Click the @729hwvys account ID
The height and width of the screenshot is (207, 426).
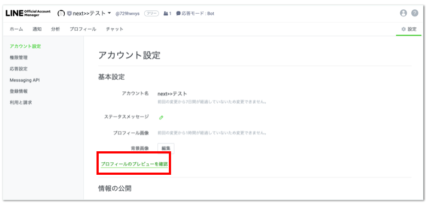click(x=127, y=14)
